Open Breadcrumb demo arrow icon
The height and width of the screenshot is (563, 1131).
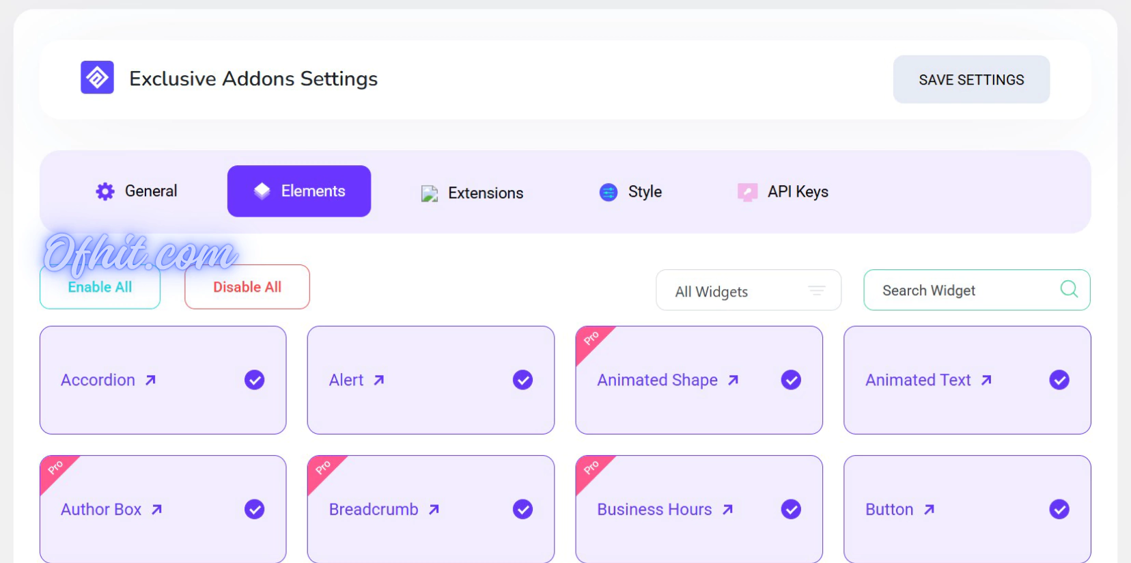tap(434, 510)
